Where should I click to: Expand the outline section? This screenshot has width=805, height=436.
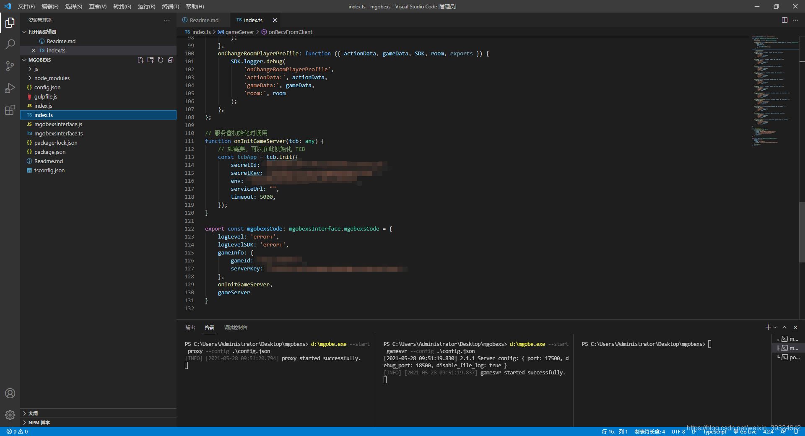(99, 413)
